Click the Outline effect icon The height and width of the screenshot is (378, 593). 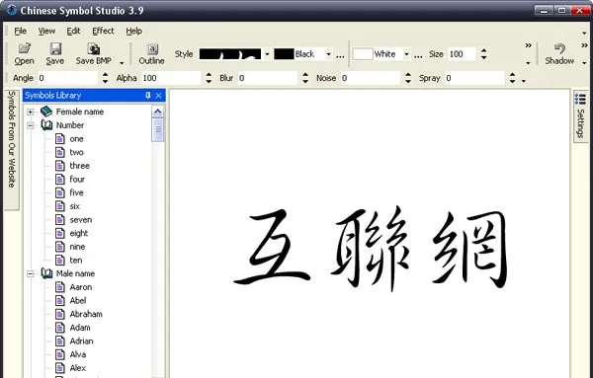[152, 48]
